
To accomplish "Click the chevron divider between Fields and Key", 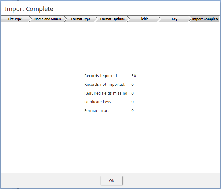I will point(159,19).
